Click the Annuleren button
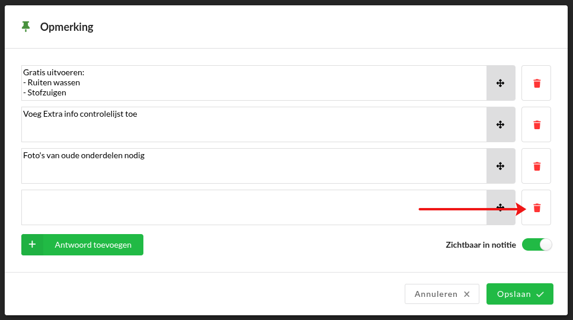The width and height of the screenshot is (573, 320). (441, 294)
